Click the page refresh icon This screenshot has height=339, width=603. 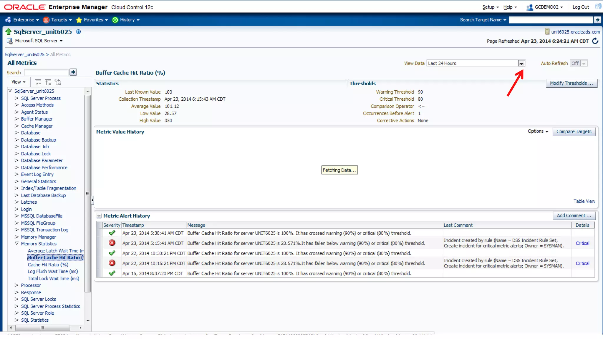click(x=595, y=41)
